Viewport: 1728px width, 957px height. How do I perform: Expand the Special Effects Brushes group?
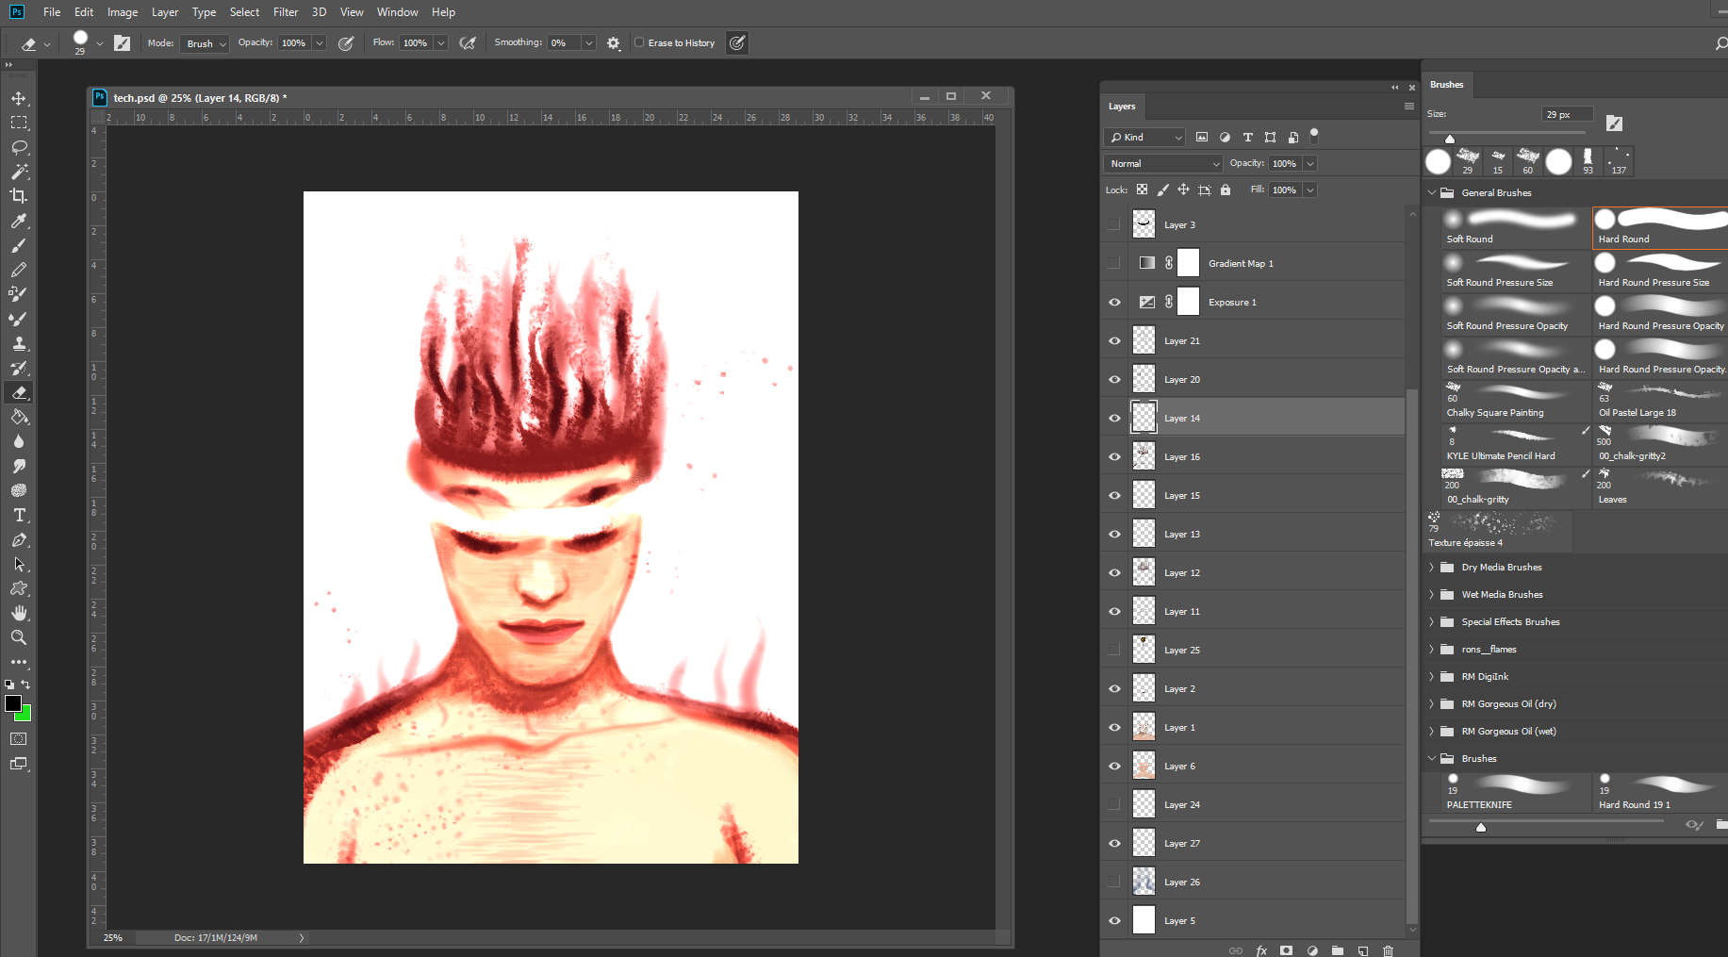pyautogui.click(x=1432, y=621)
